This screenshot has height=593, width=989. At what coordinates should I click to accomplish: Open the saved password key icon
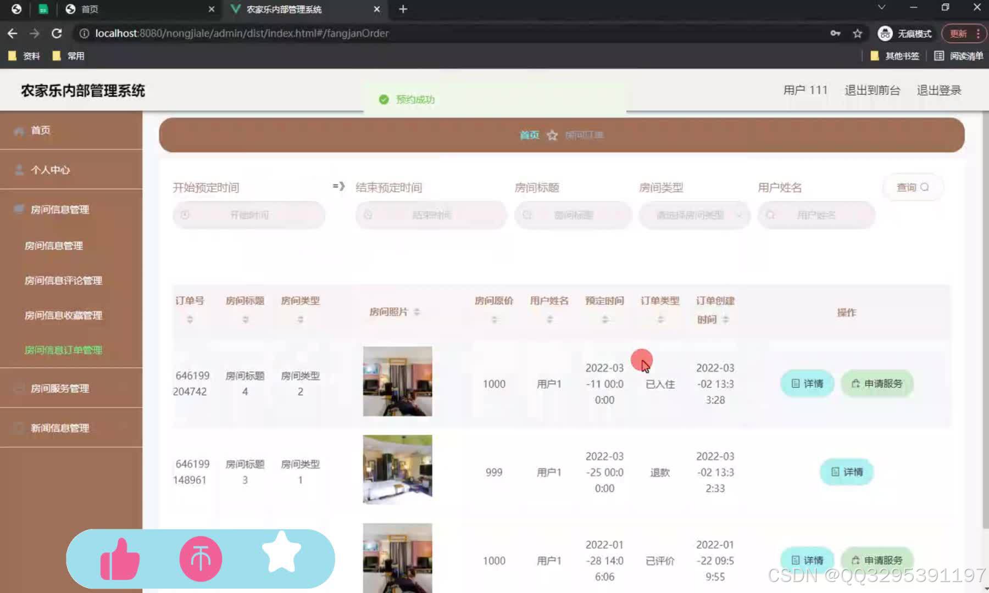tap(835, 33)
